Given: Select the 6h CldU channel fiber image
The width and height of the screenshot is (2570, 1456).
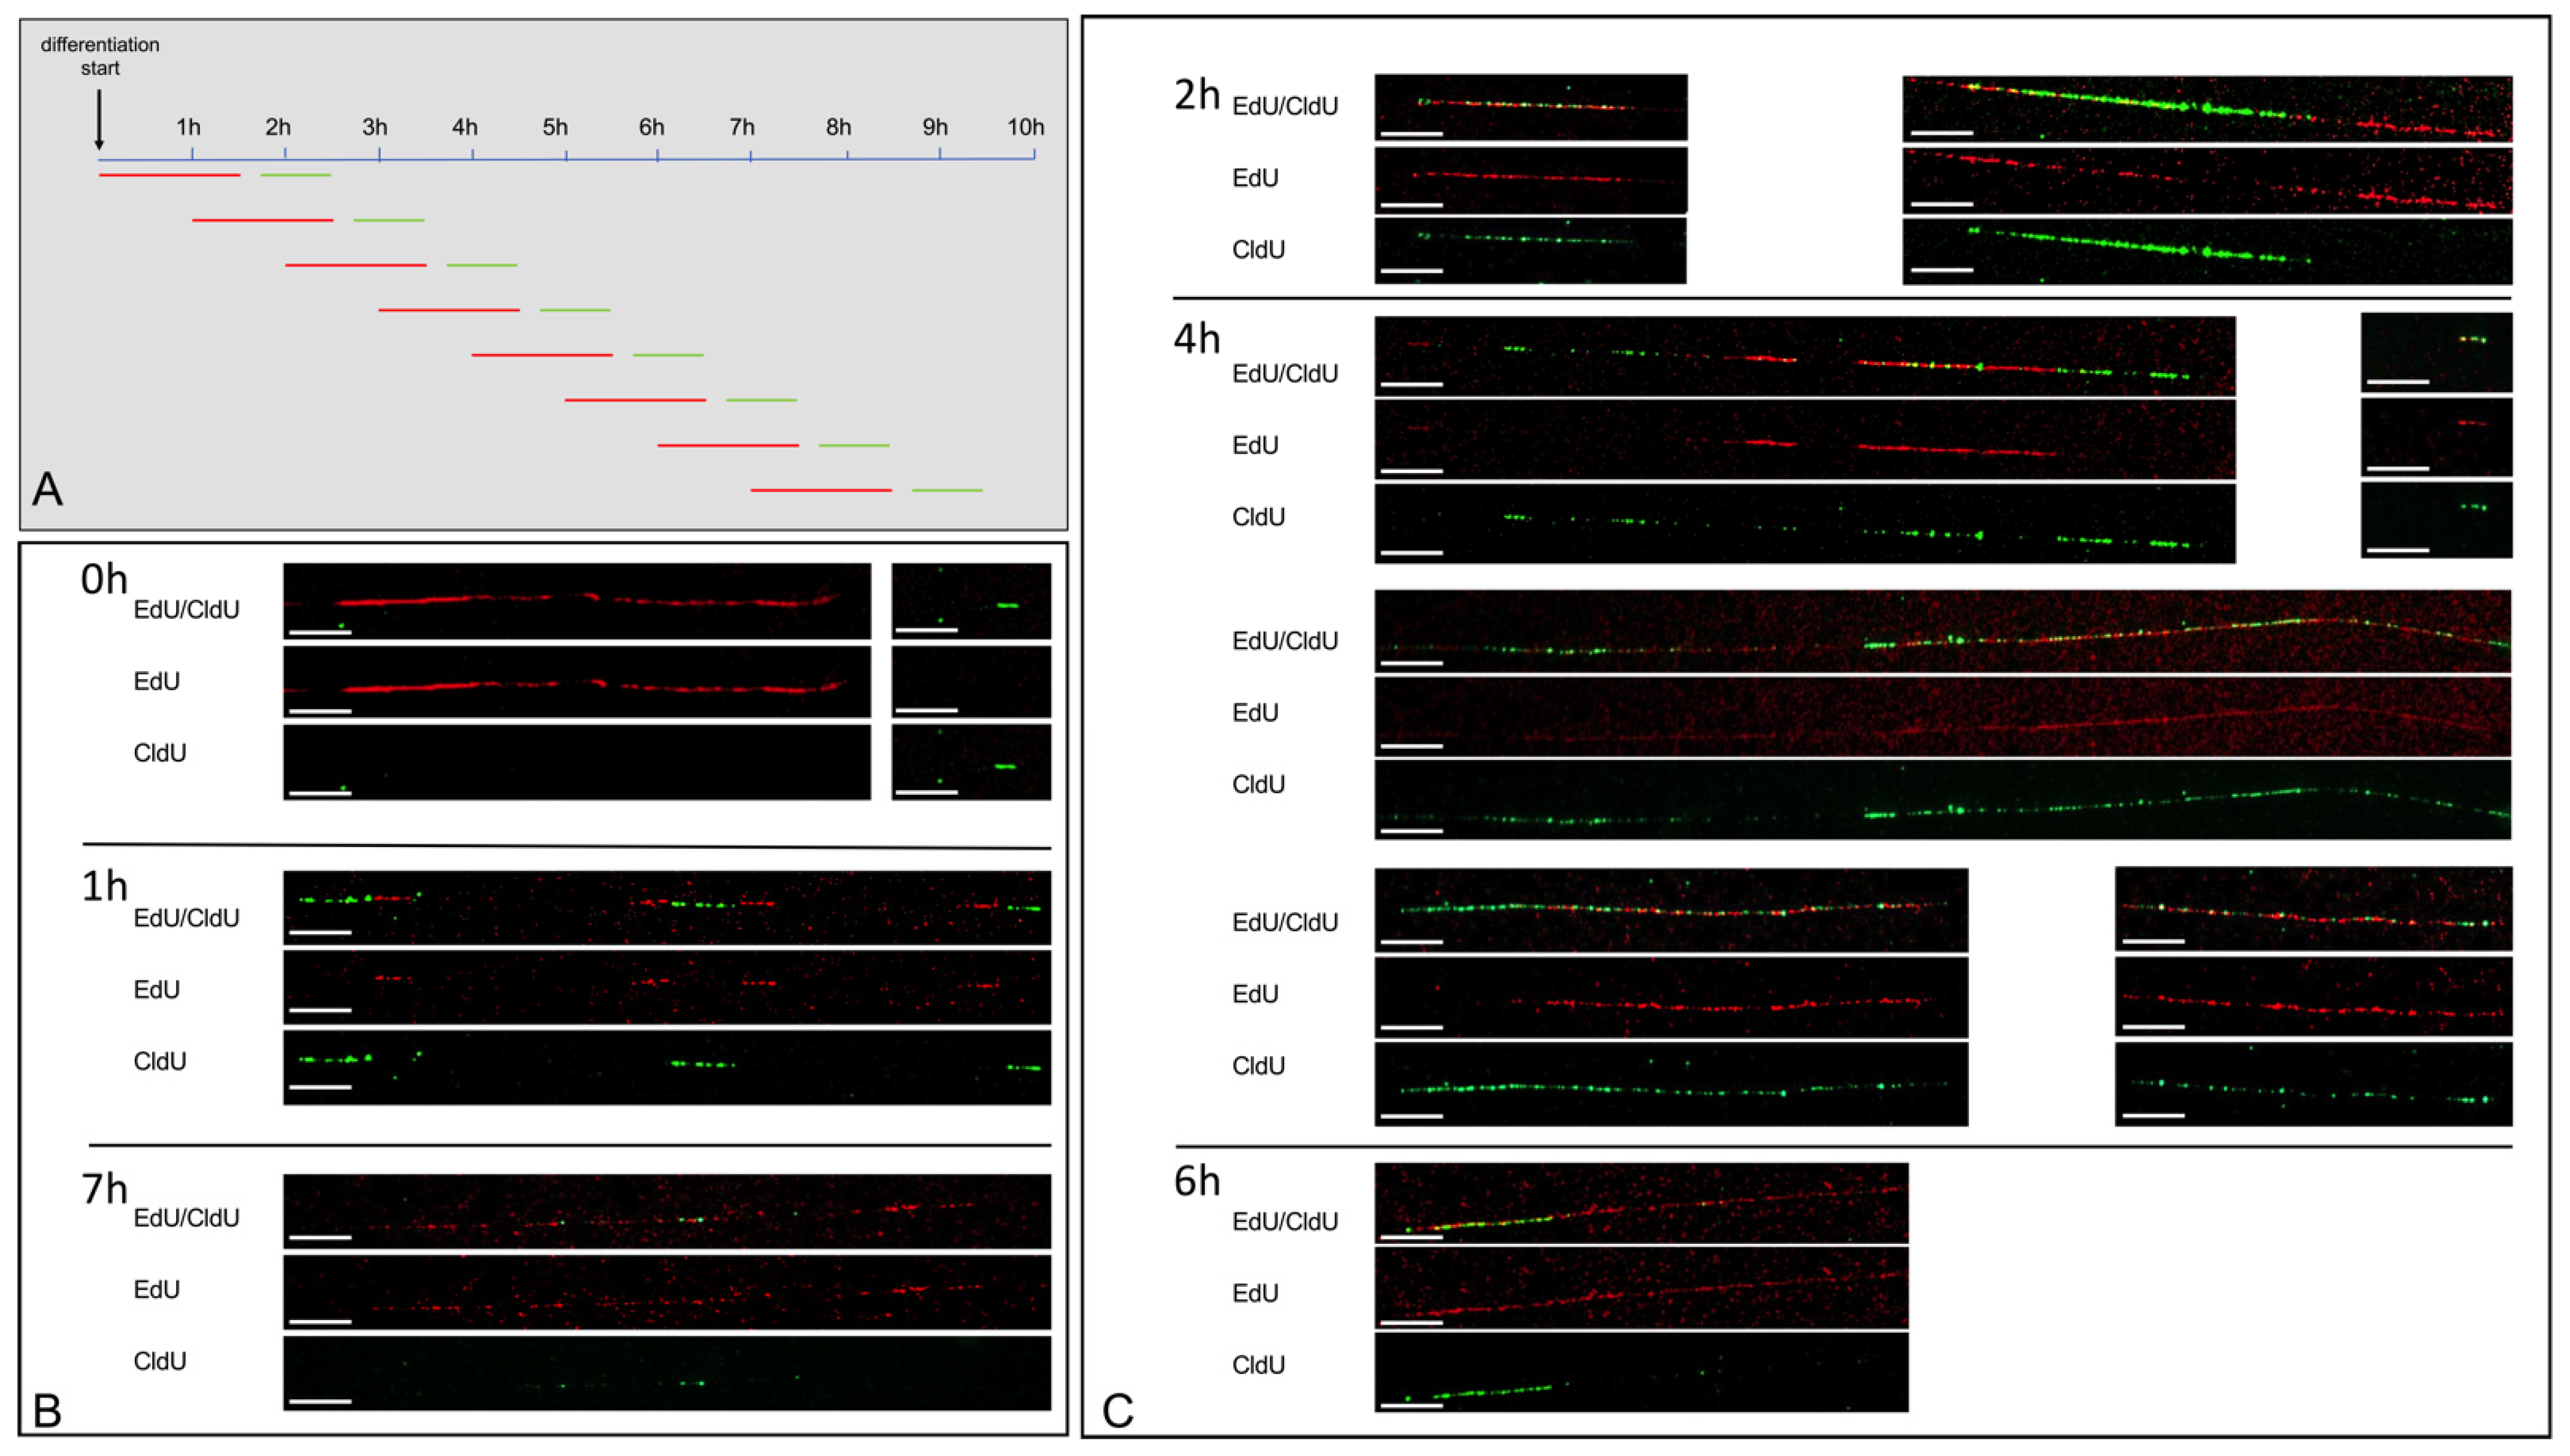Looking at the screenshot, I should point(1641,1372).
